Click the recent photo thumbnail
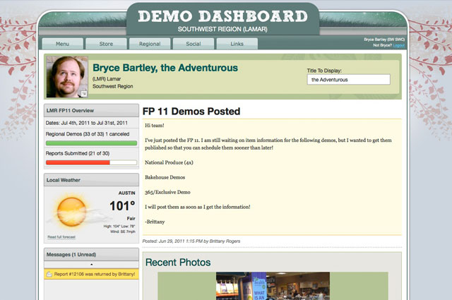This screenshot has width=452, height=300. click(273, 286)
